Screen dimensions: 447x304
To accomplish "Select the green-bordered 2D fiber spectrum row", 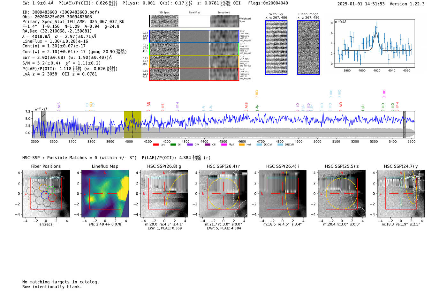I will click(194, 49).
